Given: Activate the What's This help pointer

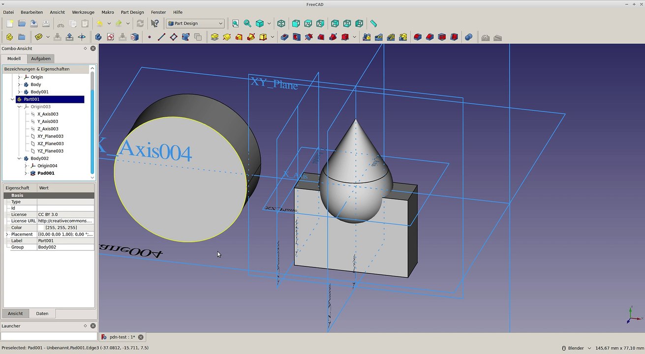Looking at the screenshot, I should [x=155, y=23].
